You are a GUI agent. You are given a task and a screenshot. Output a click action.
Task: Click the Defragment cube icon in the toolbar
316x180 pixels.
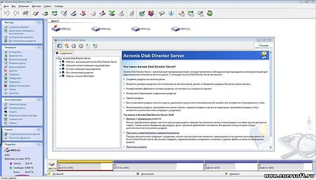click(151, 14)
